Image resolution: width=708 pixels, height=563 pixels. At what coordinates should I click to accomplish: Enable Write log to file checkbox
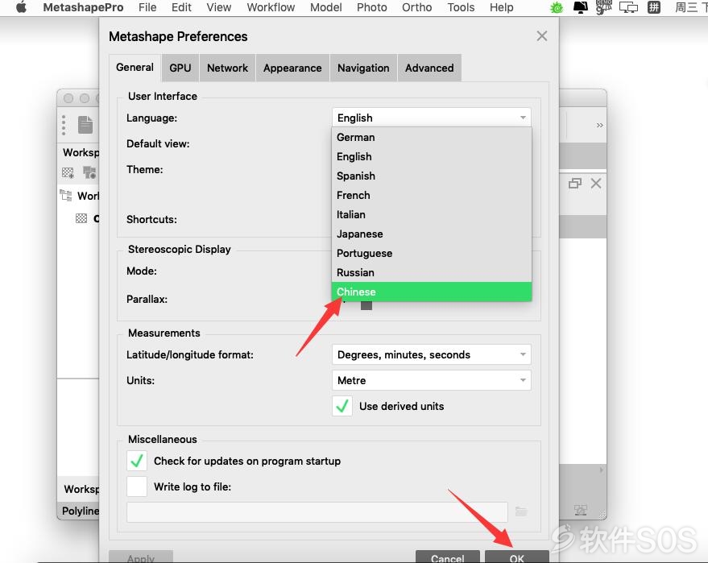point(136,486)
